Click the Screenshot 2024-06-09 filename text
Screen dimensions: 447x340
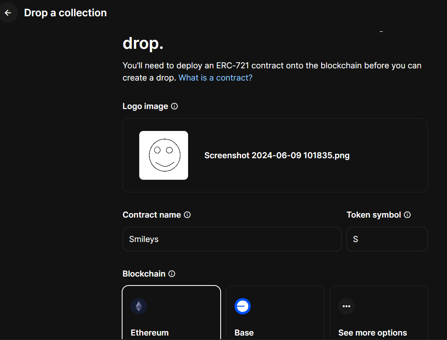click(x=276, y=155)
